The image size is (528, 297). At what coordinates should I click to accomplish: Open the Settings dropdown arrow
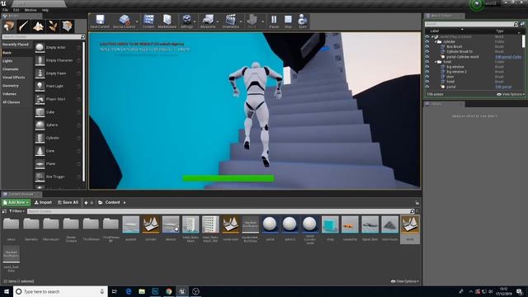tap(195, 21)
